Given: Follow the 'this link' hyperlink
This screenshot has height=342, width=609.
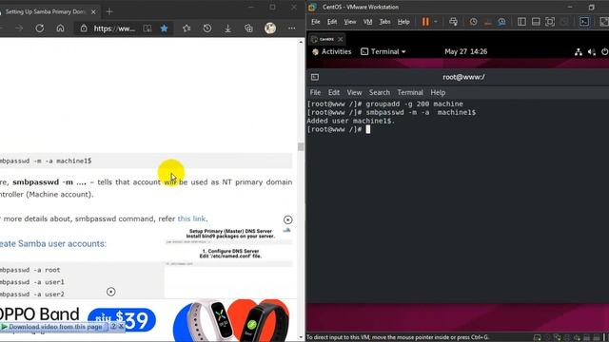Looking at the screenshot, I should coord(191,218).
